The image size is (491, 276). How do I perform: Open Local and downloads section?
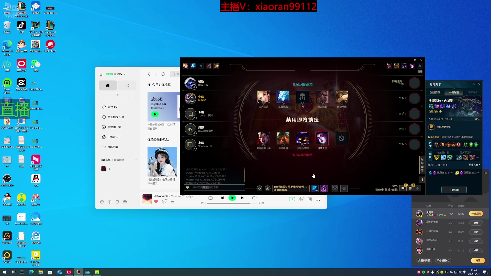click(111, 127)
